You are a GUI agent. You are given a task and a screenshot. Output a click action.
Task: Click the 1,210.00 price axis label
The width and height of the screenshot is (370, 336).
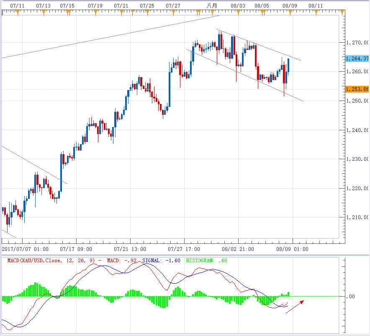[x=357, y=217]
